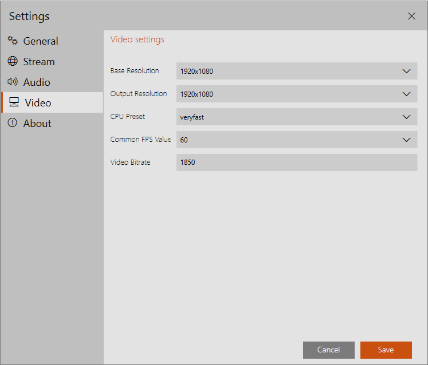Click the info icon beside About
This screenshot has width=428, height=365.
(13, 123)
